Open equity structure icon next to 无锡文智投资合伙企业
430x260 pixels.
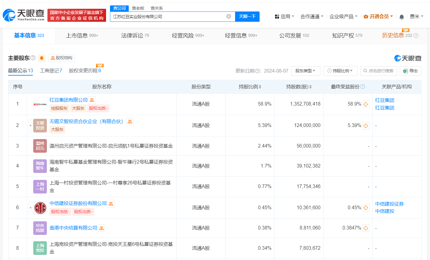click(x=130, y=122)
